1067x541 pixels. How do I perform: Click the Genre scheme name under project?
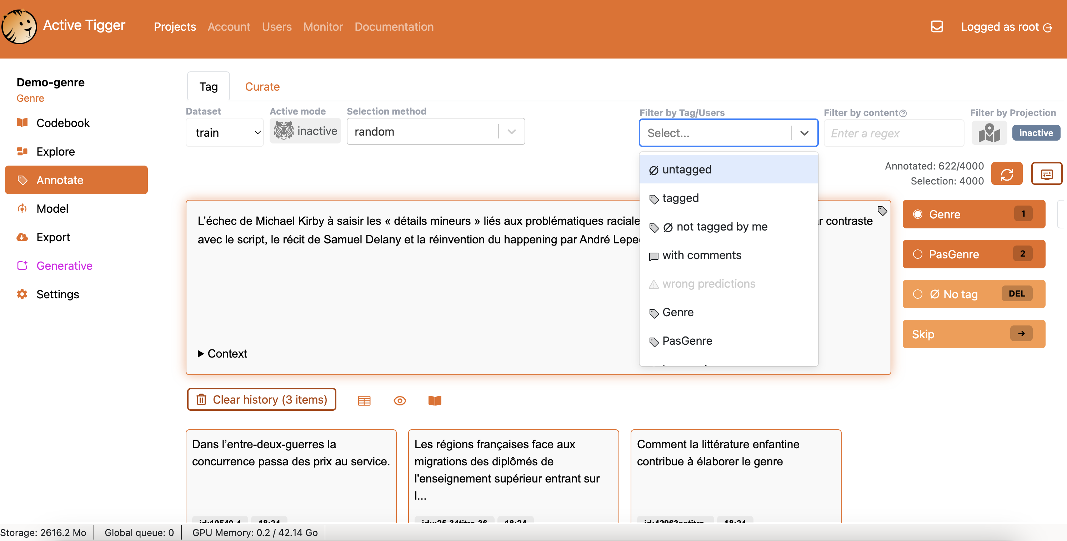pos(30,98)
